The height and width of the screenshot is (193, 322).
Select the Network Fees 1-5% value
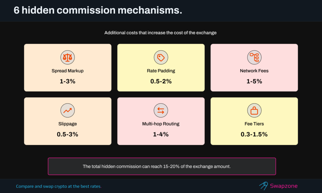click(254, 81)
